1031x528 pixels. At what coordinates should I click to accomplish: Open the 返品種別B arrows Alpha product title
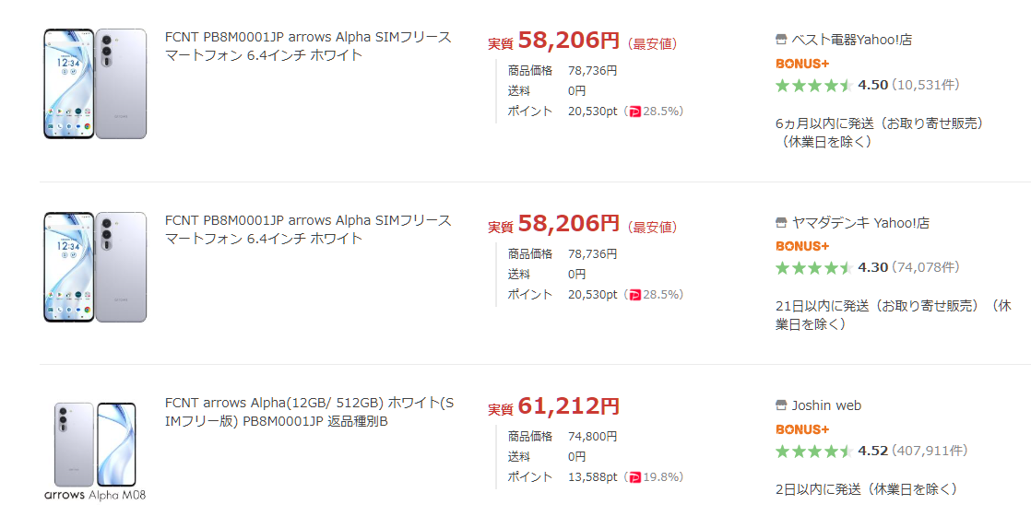(x=308, y=412)
